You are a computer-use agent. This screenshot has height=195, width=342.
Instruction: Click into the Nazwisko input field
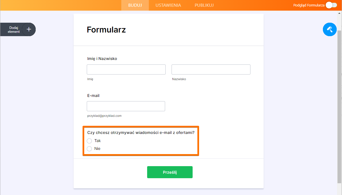(x=211, y=69)
